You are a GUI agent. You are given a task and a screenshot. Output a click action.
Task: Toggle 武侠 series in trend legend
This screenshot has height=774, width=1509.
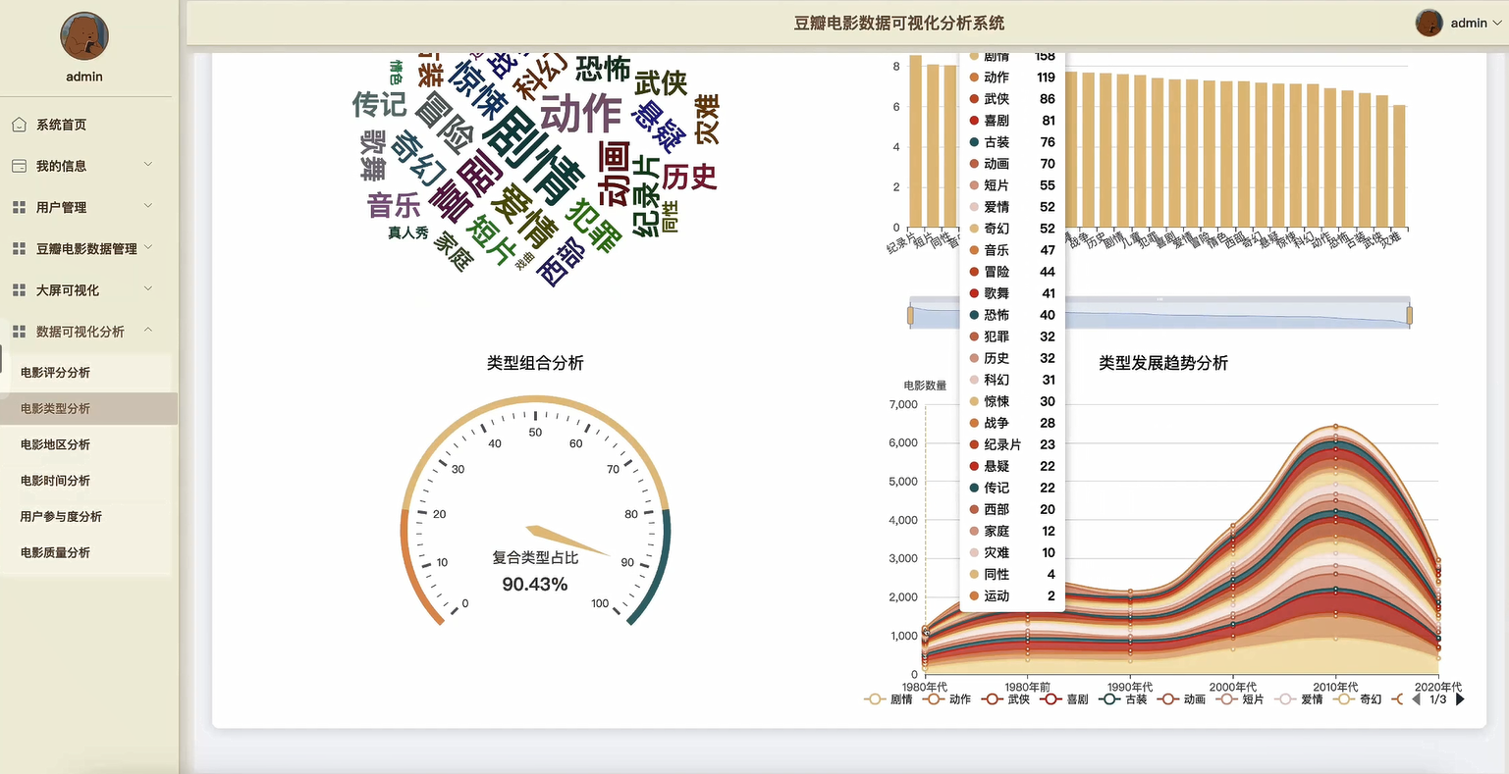pyautogui.click(x=1006, y=699)
